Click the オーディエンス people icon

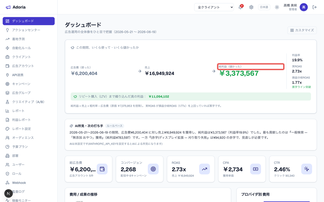[x=7, y=138]
